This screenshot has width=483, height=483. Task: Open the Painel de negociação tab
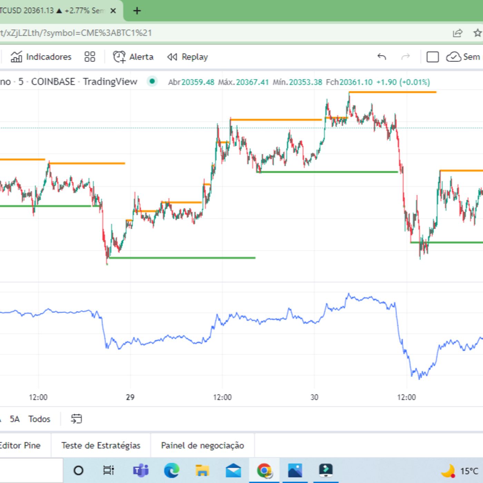coord(203,445)
